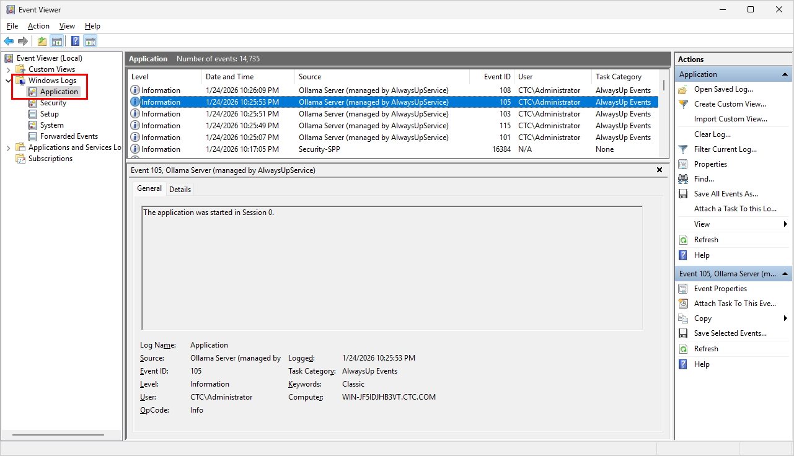Image resolution: width=794 pixels, height=456 pixels.
Task: Click the Save All Events As disk icon
Action: coord(683,194)
